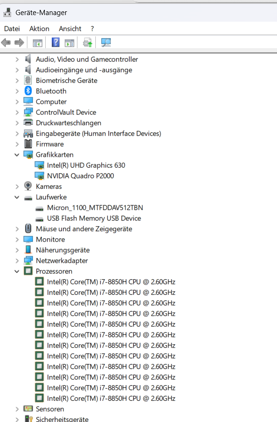Expand the Biometrische Geräte node

[x=17, y=81]
